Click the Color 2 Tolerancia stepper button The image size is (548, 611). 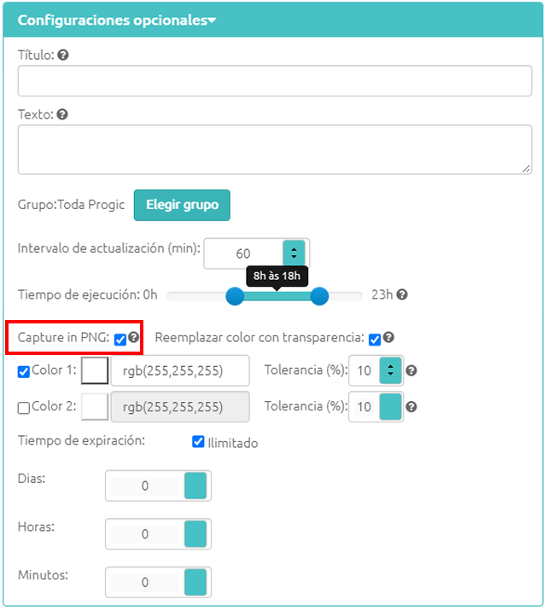tap(391, 407)
